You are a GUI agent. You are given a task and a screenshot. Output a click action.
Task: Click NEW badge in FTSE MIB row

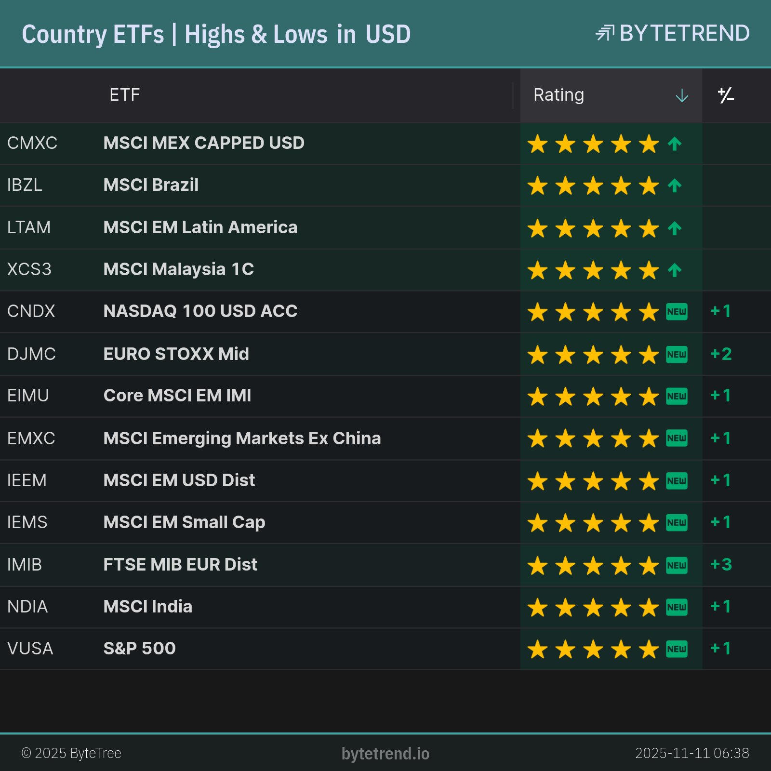(677, 565)
